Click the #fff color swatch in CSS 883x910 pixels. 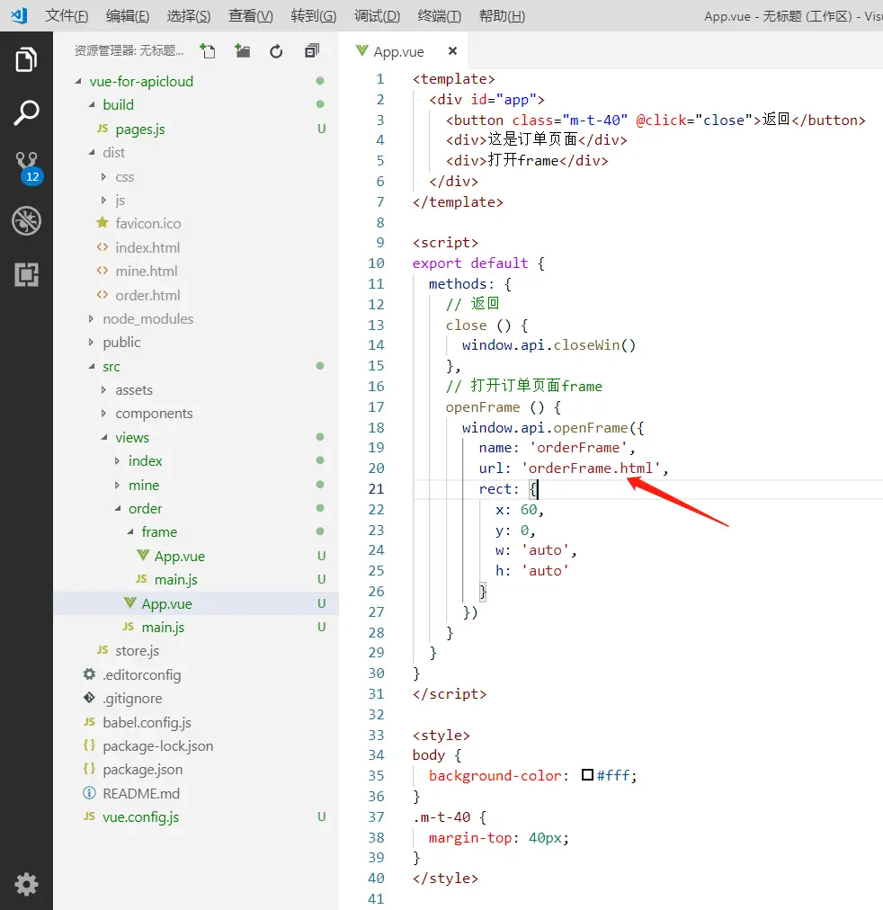pyautogui.click(x=588, y=775)
